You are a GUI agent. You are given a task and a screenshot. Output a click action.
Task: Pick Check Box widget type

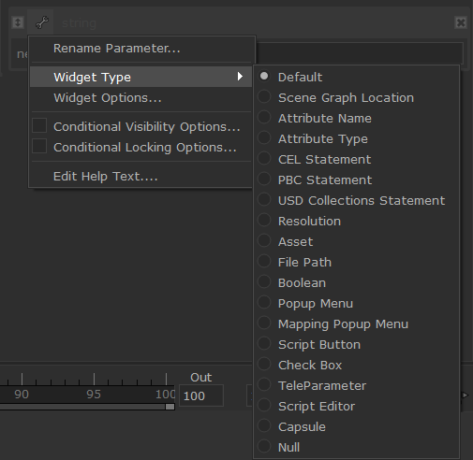[x=357, y=365]
